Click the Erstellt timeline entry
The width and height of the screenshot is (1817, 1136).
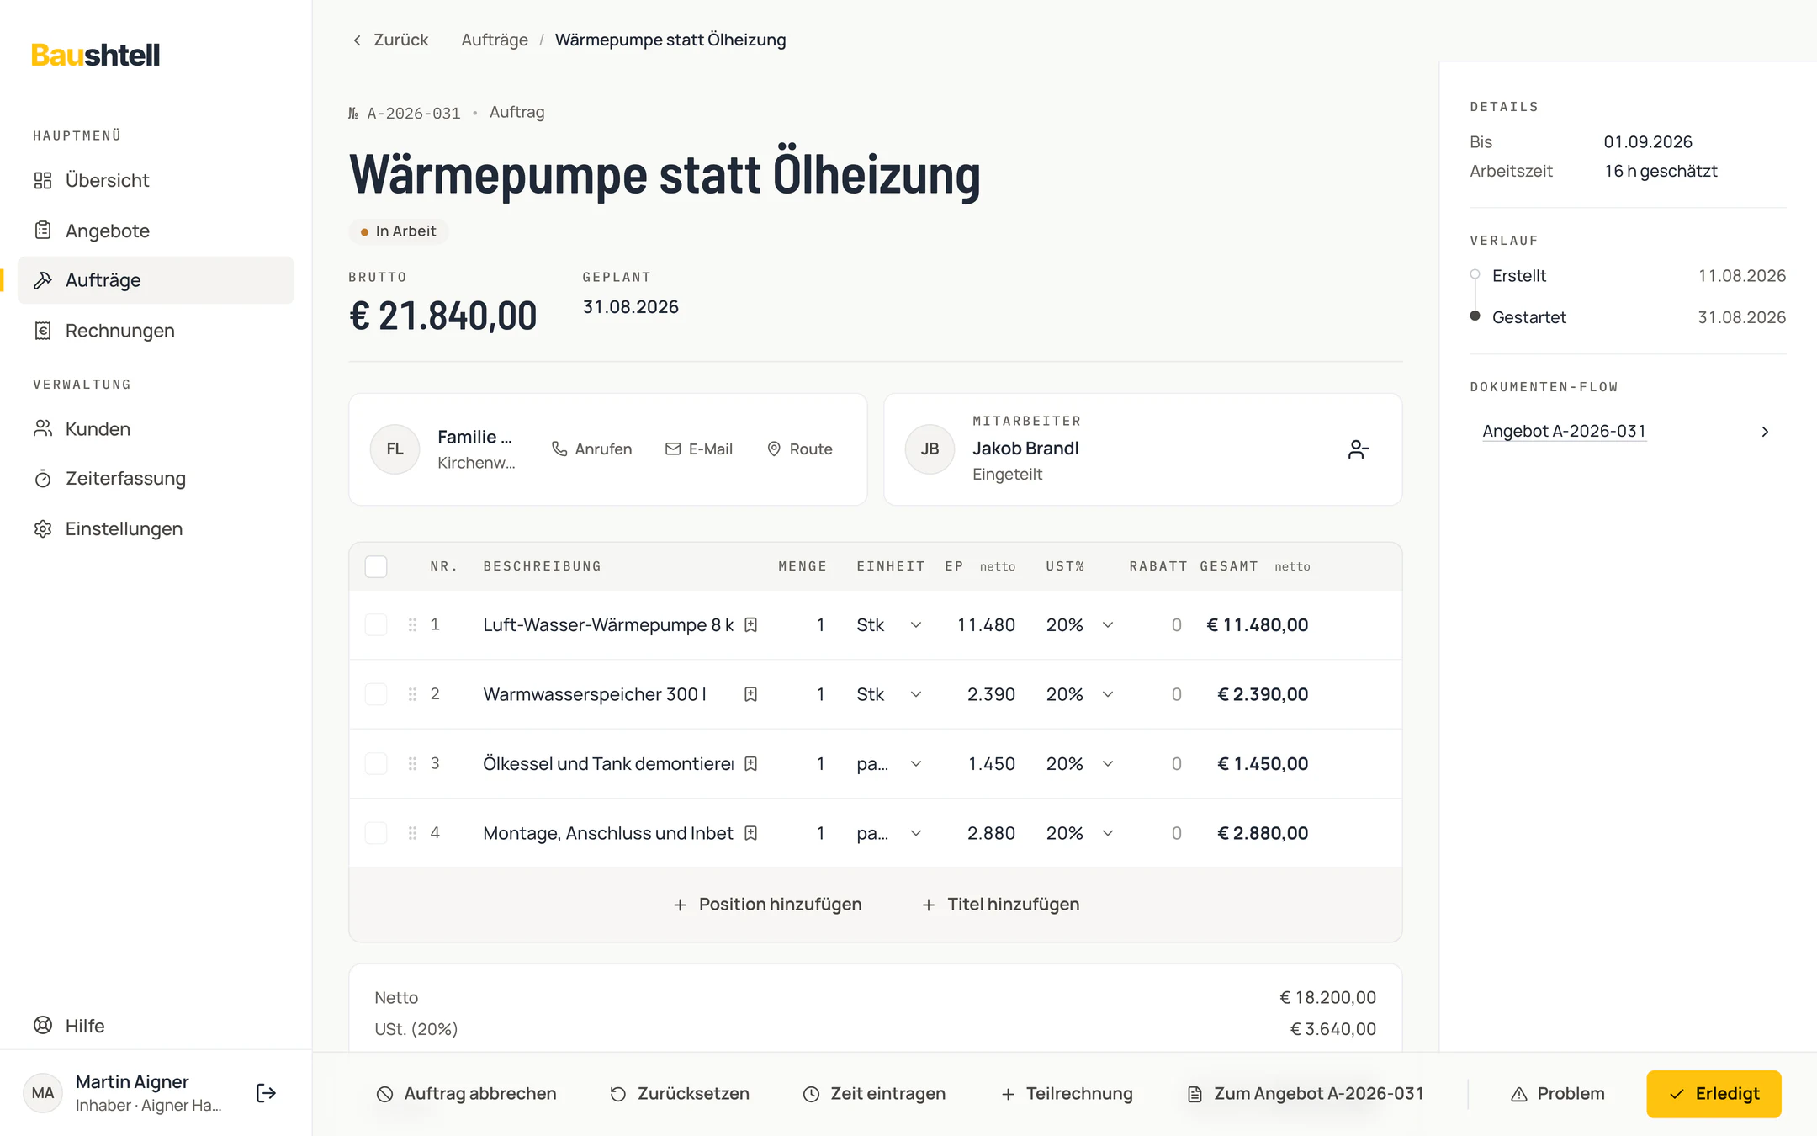pos(1628,276)
